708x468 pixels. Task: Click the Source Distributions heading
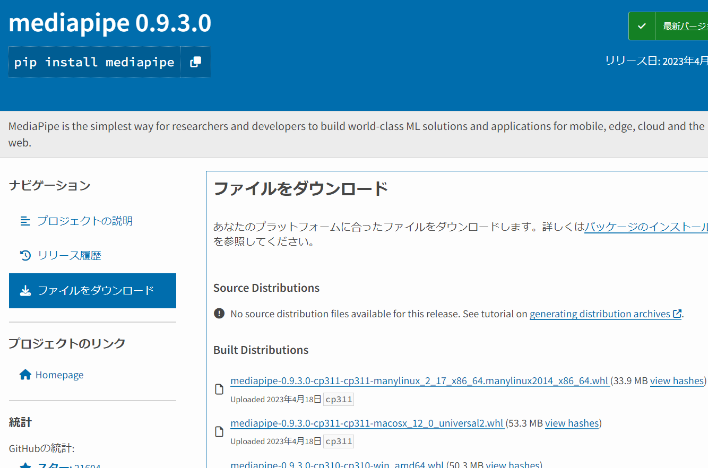266,288
